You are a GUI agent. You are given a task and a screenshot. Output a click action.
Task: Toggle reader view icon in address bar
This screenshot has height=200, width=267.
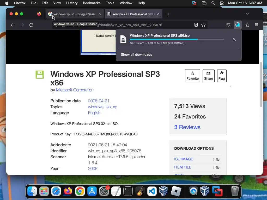point(196,25)
